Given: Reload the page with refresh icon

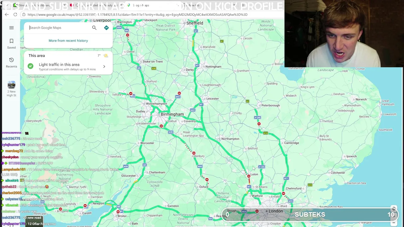Looking at the screenshot, I should (15, 15).
